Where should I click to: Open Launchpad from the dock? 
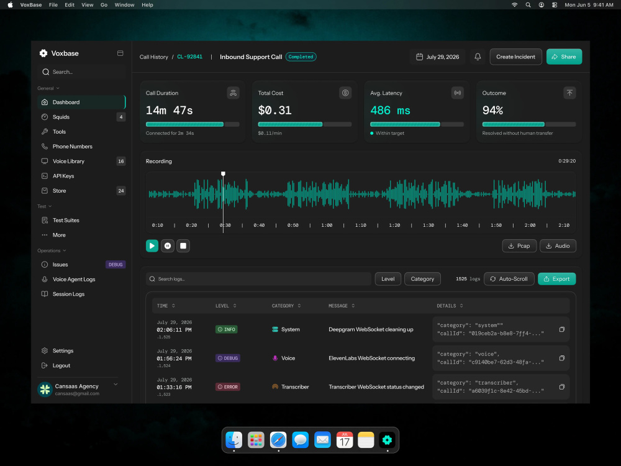[256, 440]
